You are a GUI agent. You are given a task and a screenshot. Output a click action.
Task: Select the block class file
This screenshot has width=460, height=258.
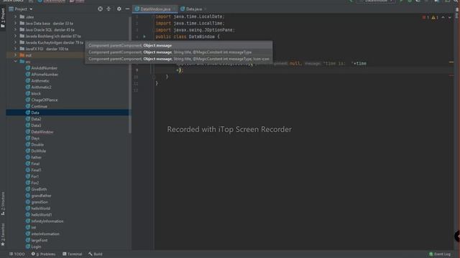coord(33,94)
